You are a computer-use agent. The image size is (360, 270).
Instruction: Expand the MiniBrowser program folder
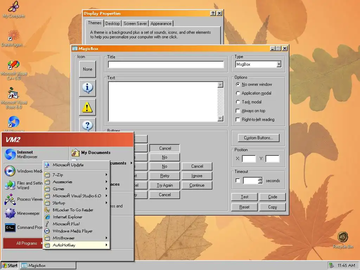[76, 238]
